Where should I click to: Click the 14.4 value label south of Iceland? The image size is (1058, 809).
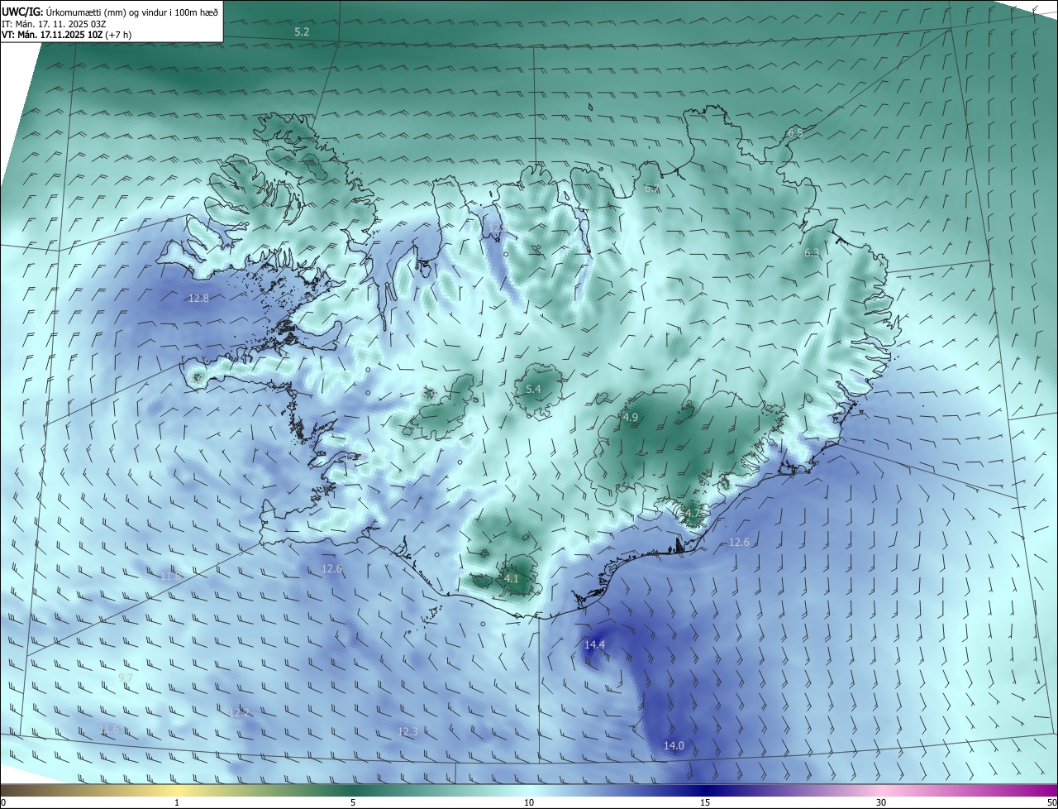point(594,644)
